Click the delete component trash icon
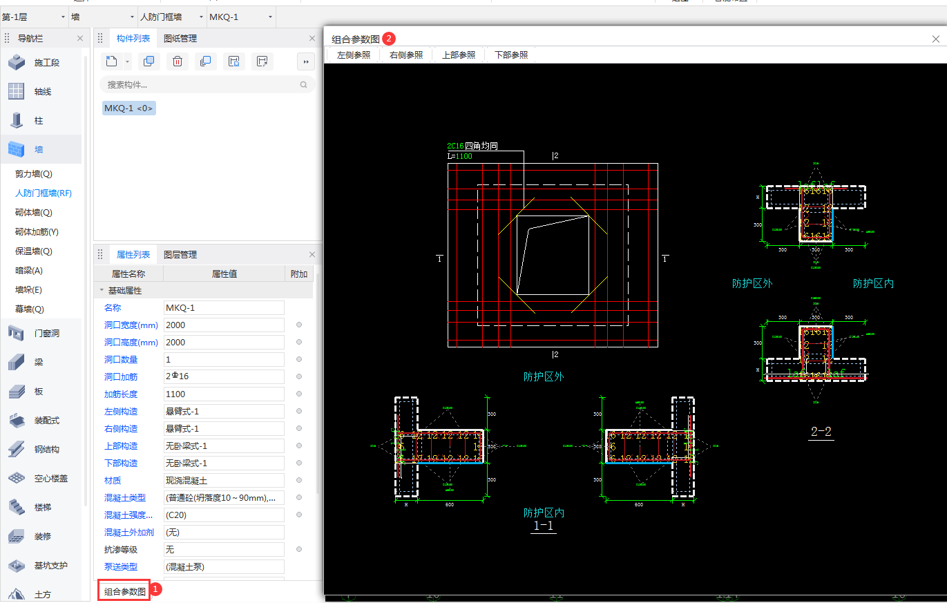The width and height of the screenshot is (947, 603). coord(177,61)
